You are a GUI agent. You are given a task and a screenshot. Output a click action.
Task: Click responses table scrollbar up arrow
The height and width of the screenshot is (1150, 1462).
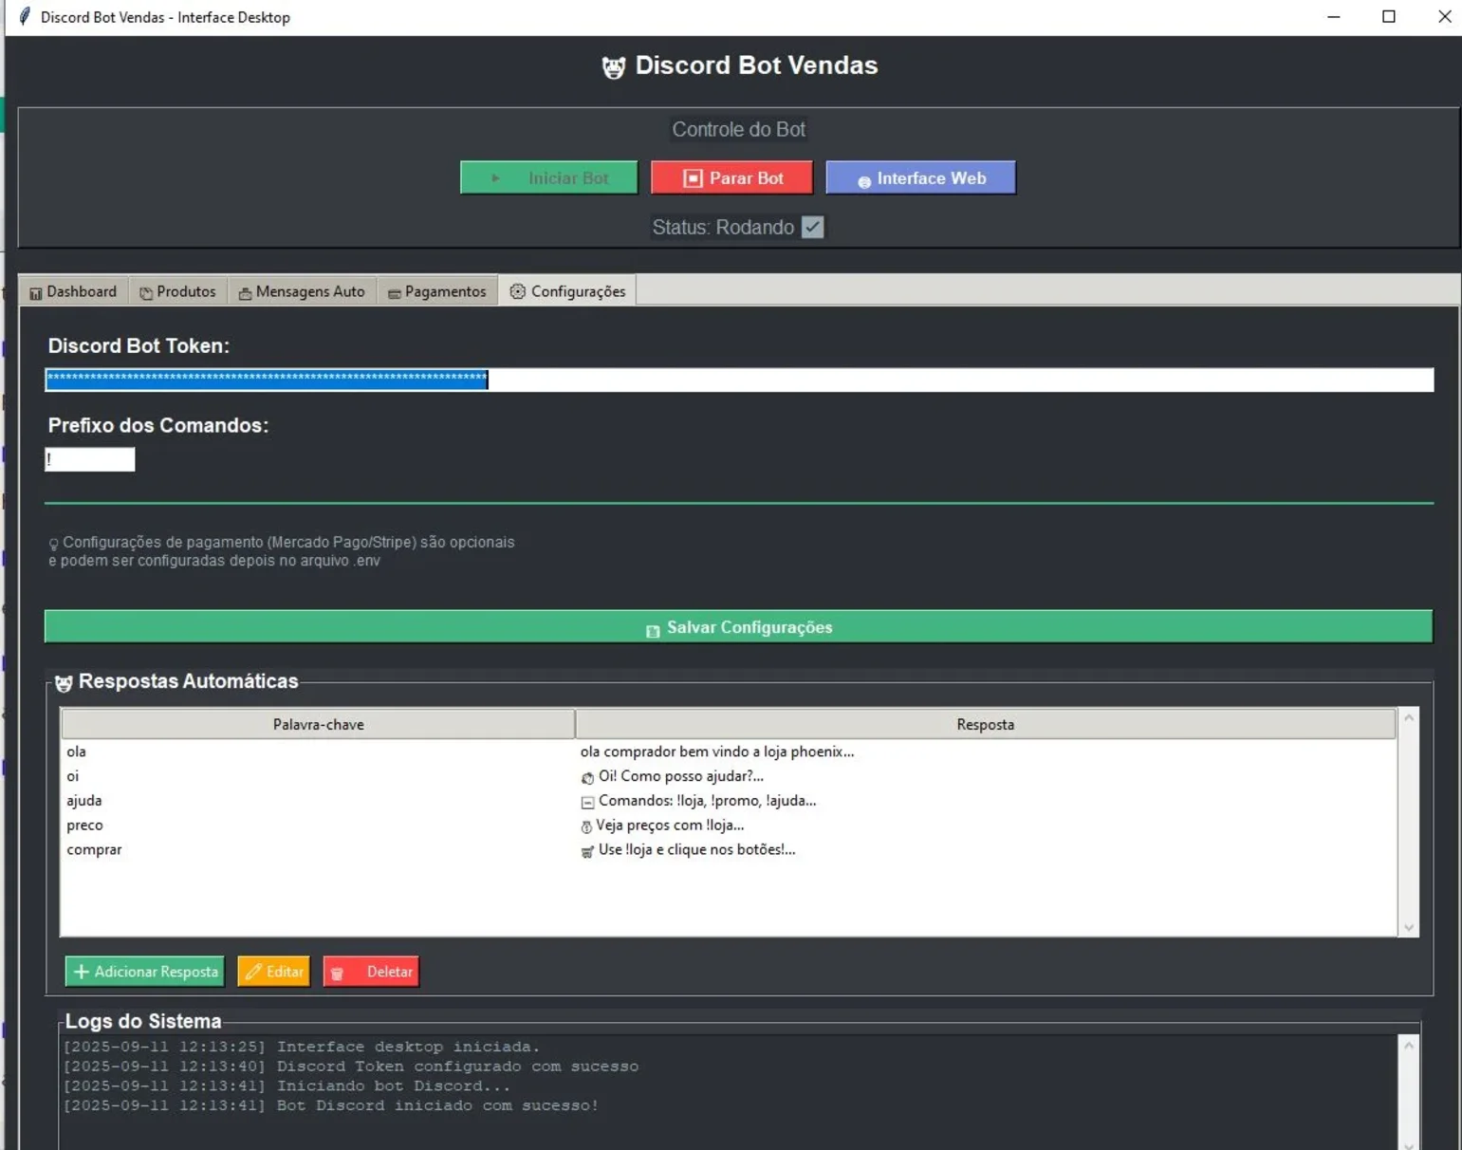point(1409,718)
